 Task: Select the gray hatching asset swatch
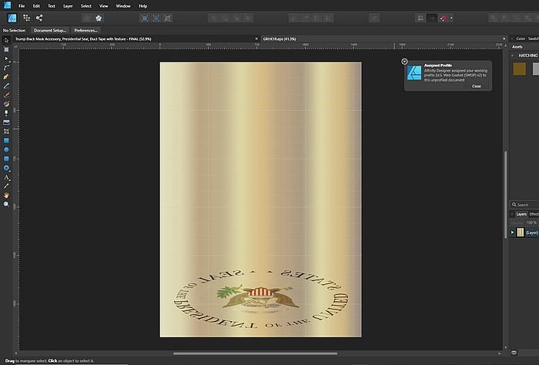pos(536,69)
